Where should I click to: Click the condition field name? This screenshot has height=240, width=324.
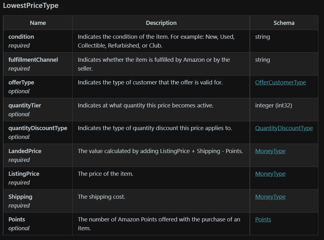[21, 37]
